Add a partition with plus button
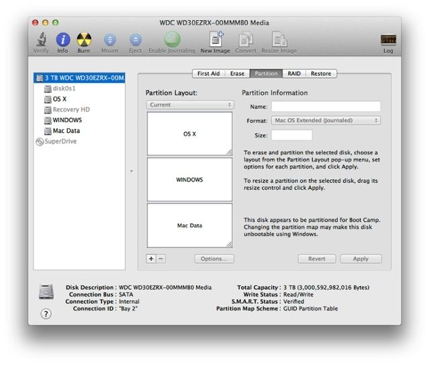Screen dimensions: 430x365 coord(151,259)
